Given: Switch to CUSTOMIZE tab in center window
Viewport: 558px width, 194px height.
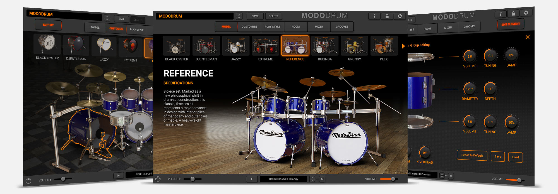Looking at the screenshot, I should click(249, 27).
